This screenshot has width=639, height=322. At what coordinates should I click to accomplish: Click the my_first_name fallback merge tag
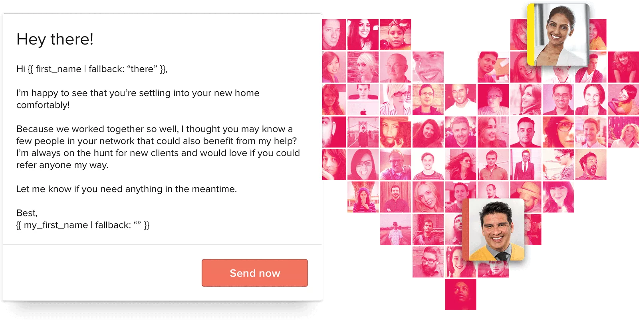coord(83,225)
